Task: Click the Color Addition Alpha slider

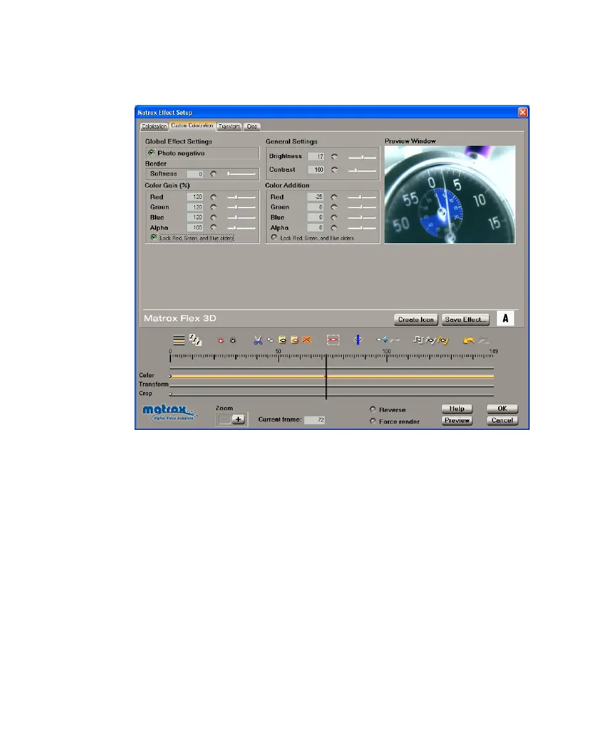Action: pyautogui.click(x=362, y=228)
